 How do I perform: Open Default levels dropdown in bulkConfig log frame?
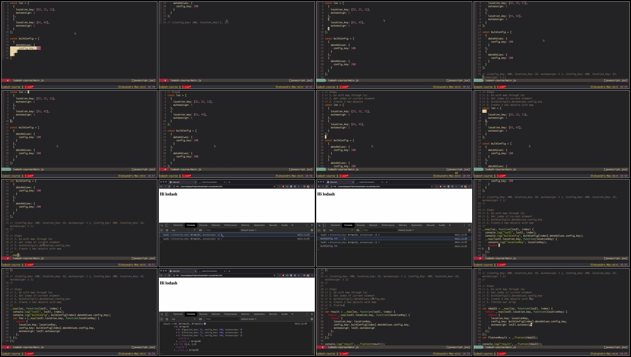(x=406, y=230)
